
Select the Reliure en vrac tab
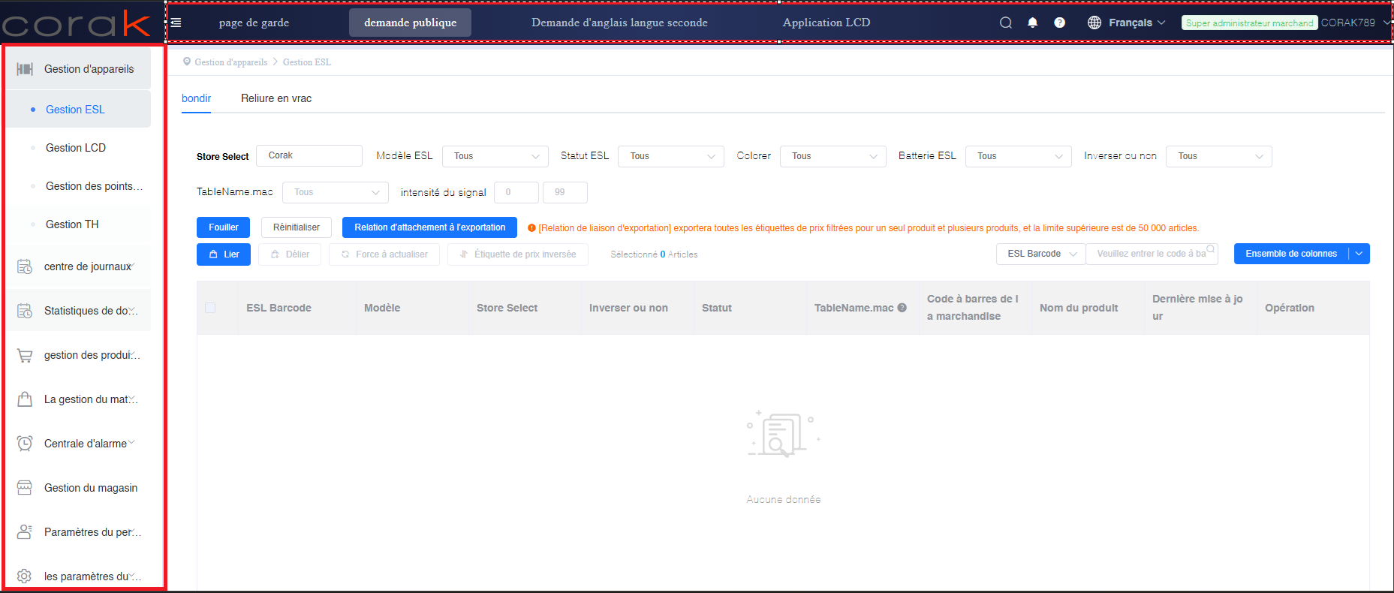276,98
